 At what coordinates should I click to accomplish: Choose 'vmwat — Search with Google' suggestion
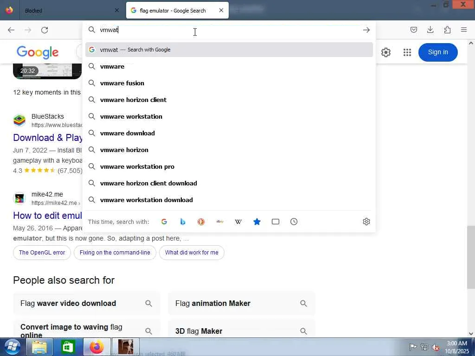click(x=229, y=50)
